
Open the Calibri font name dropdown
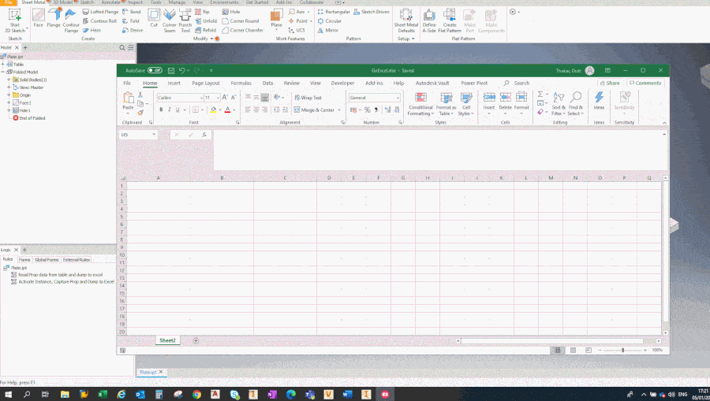click(179, 98)
